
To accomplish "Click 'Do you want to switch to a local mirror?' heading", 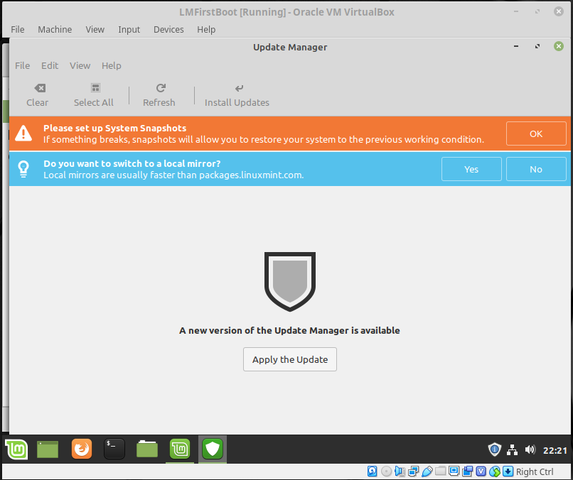I will click(x=132, y=163).
